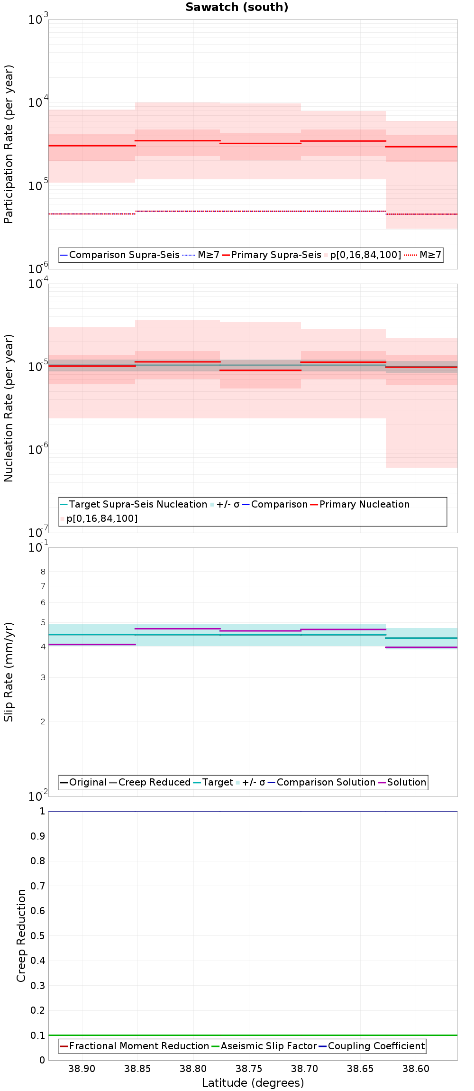
Task: Click p[0,16,84,100] swatch in nucleation legend
Action: 63,519
